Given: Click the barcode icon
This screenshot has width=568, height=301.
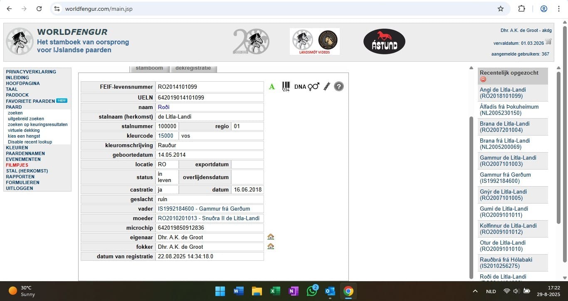Looking at the screenshot, I should tap(286, 86).
